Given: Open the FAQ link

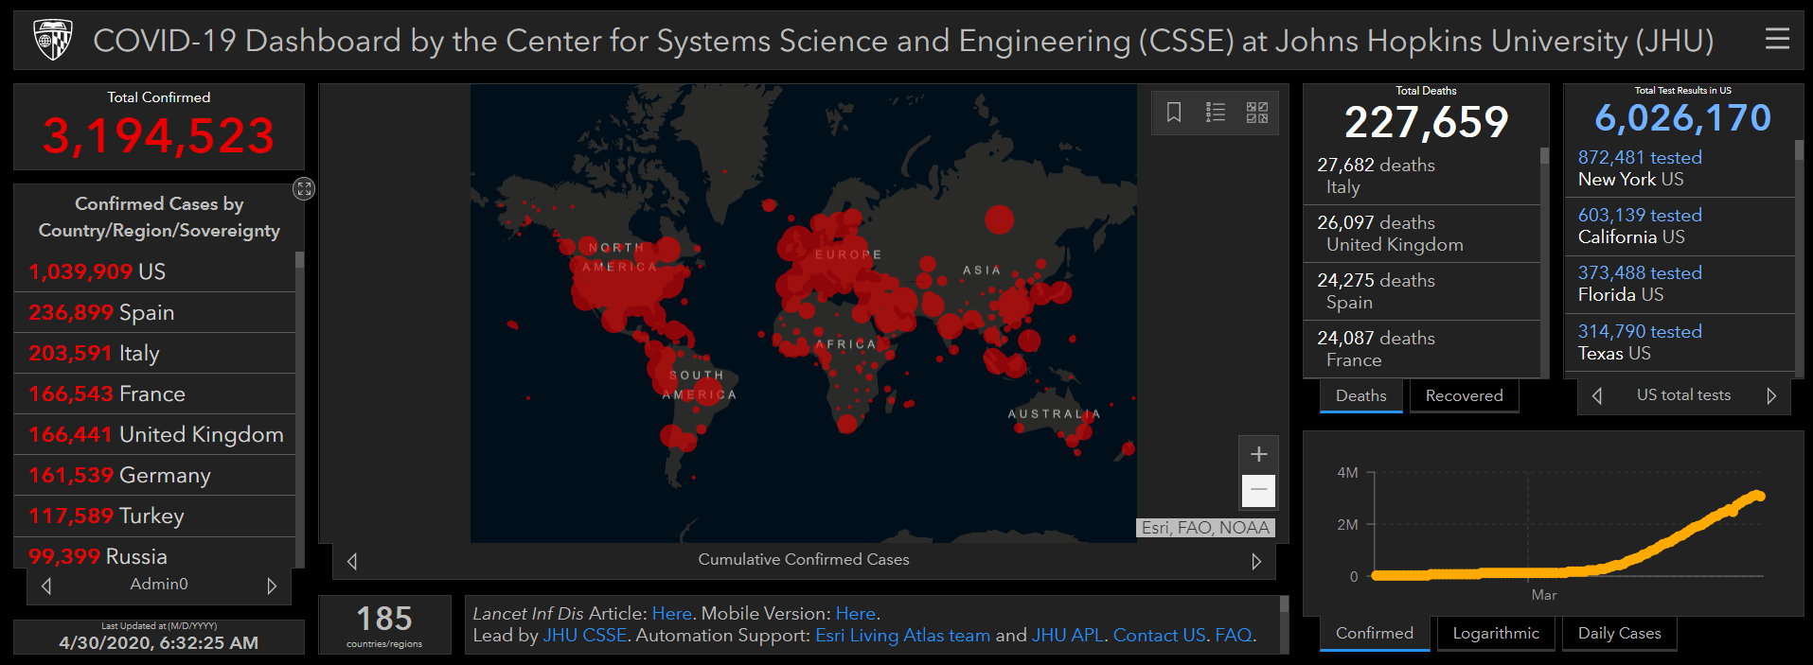Looking at the screenshot, I should coord(1233,636).
